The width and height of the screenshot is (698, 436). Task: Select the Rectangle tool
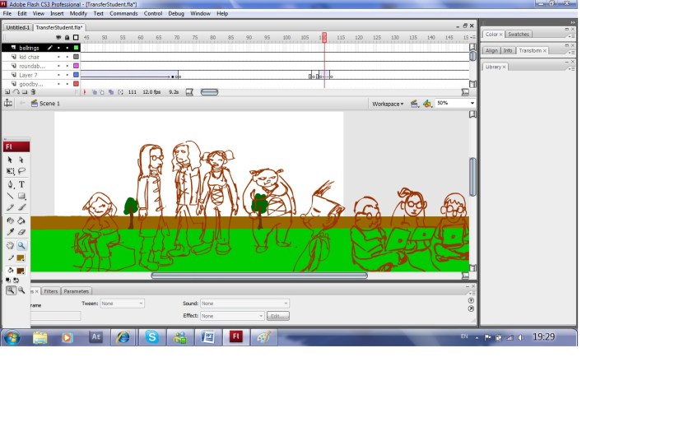pos(21,197)
